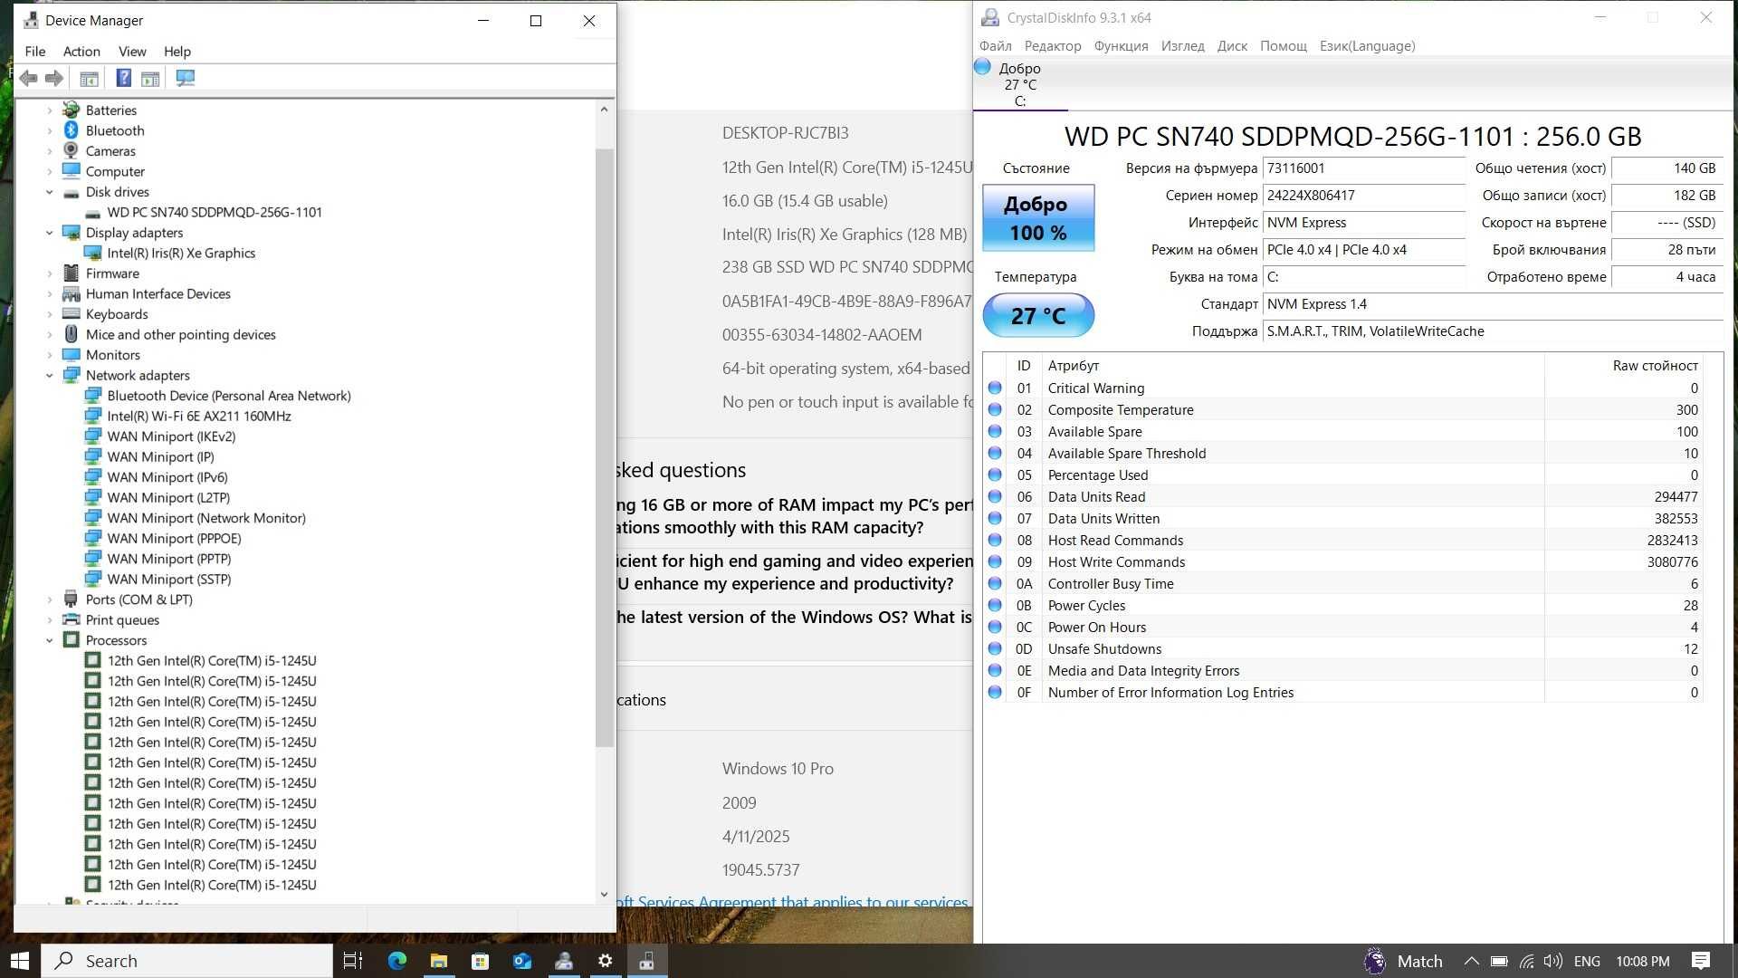This screenshot has height=978, width=1738.
Task: Collapse the Network adapters node
Action: pyautogui.click(x=50, y=375)
